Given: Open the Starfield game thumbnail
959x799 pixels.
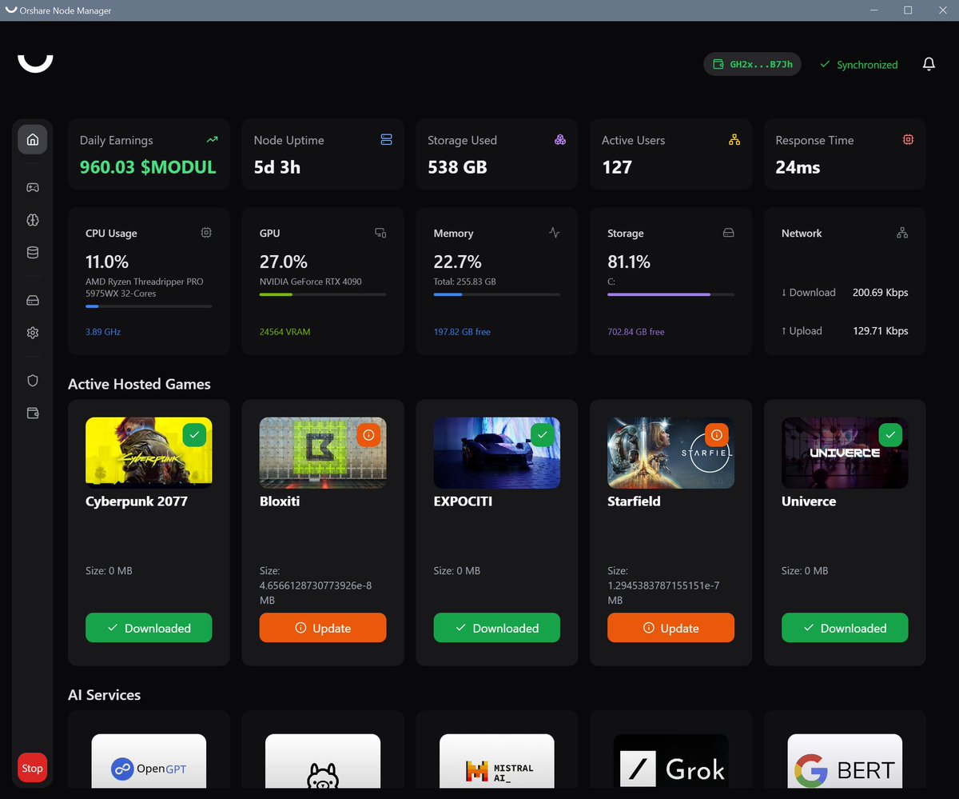Looking at the screenshot, I should 671,453.
